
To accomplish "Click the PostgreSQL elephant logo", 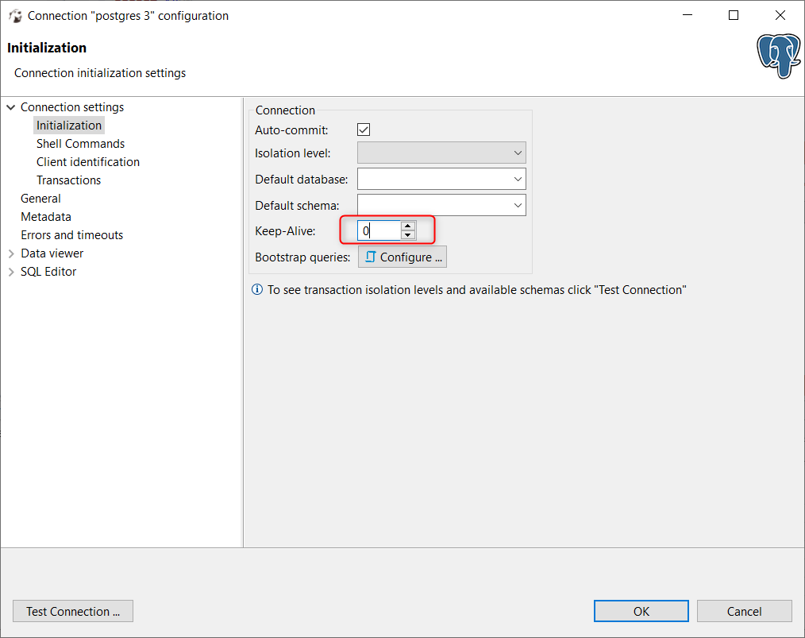I will click(x=777, y=56).
